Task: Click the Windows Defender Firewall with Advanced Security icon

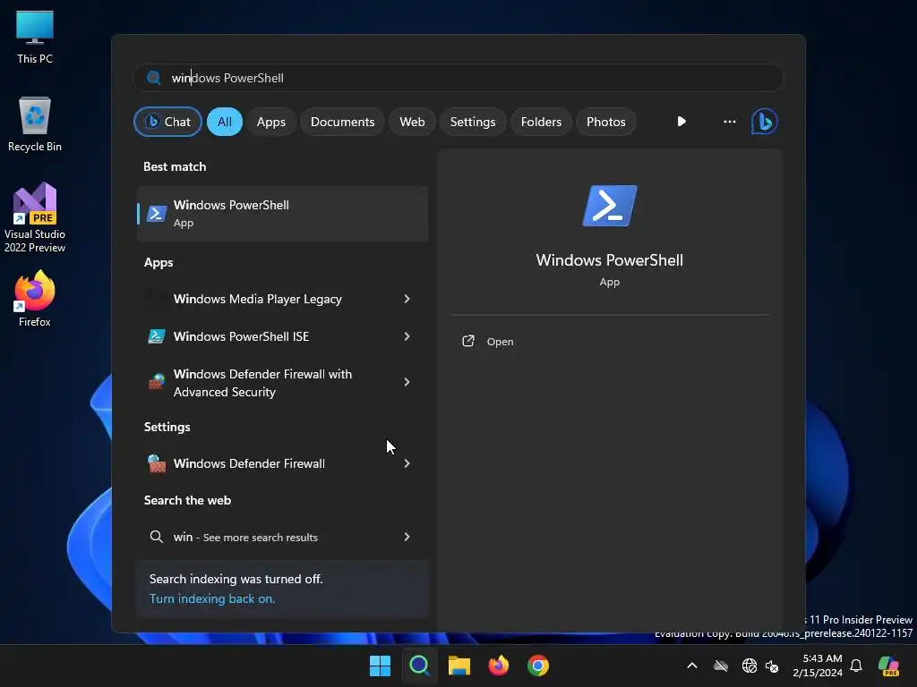Action: click(156, 382)
